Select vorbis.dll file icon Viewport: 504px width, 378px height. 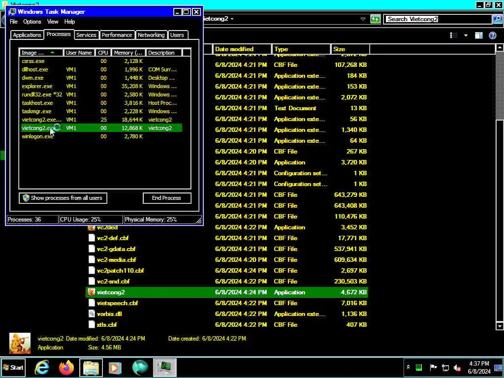92,314
